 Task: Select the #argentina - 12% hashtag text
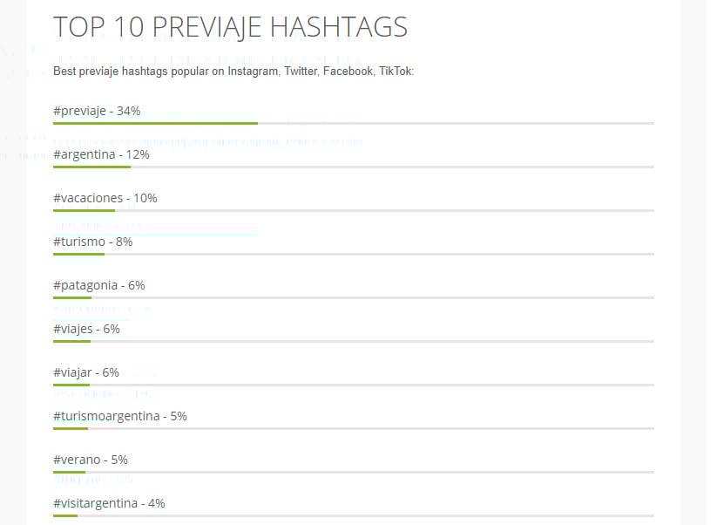[x=101, y=154]
